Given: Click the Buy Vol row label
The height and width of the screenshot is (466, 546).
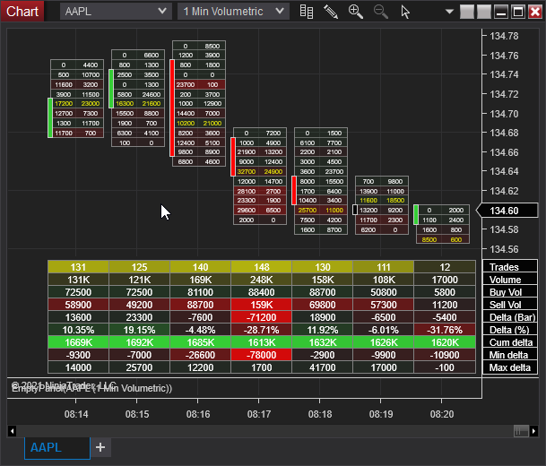Looking at the screenshot, I should [x=510, y=292].
